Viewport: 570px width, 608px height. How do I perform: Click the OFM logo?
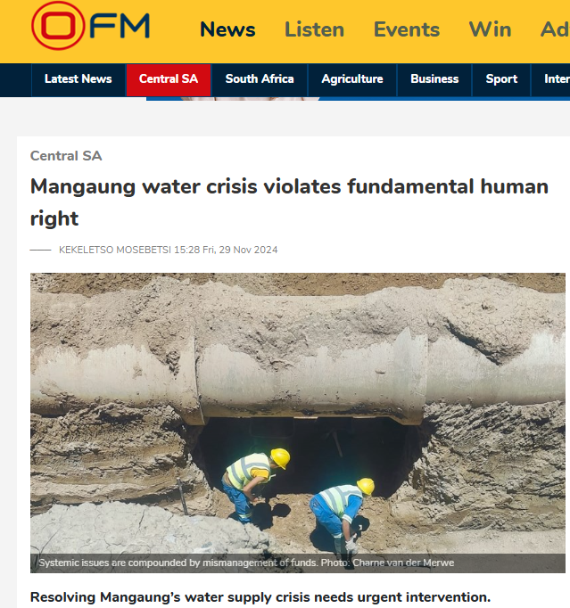90,26
